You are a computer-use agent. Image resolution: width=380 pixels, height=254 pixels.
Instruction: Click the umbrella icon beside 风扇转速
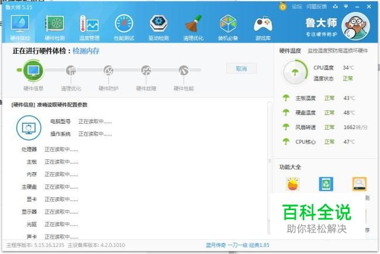click(x=286, y=127)
